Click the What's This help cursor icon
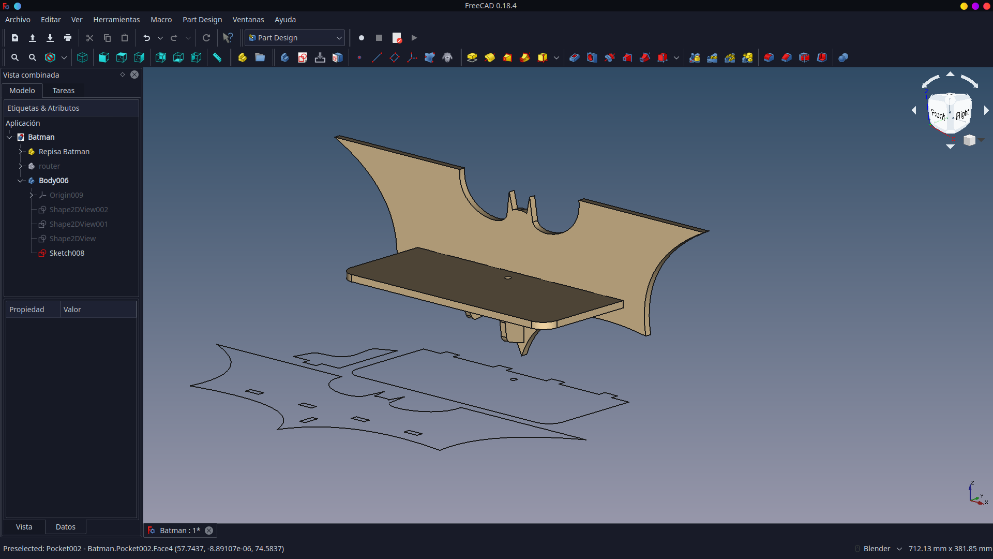 tap(228, 38)
